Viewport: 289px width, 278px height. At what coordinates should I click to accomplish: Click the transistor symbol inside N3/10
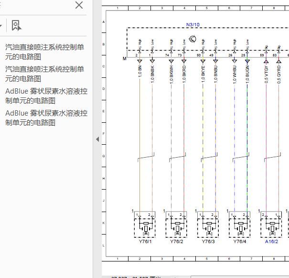[x=193, y=39]
